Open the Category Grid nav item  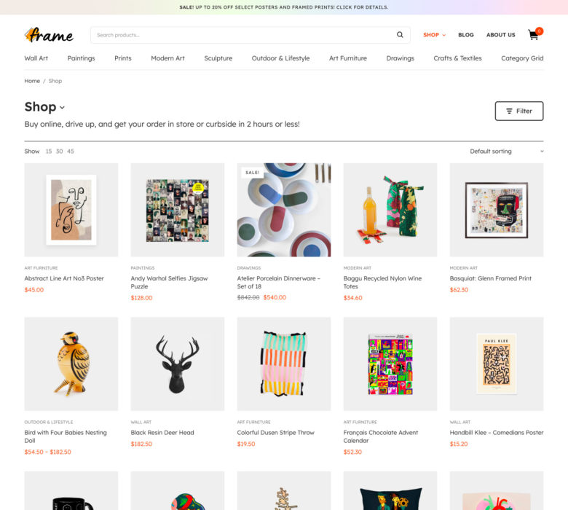(522, 58)
